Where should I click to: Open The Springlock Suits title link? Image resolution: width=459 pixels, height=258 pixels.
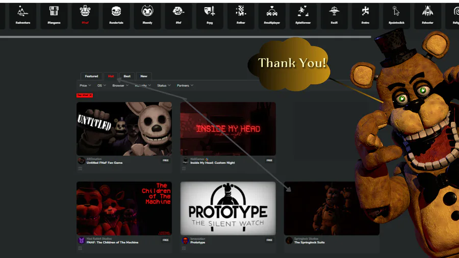coord(310,242)
